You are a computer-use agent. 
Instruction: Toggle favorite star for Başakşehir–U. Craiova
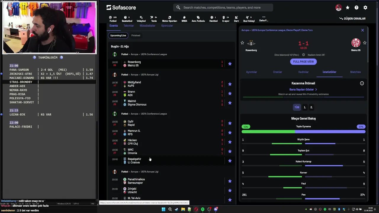pyautogui.click(x=230, y=161)
